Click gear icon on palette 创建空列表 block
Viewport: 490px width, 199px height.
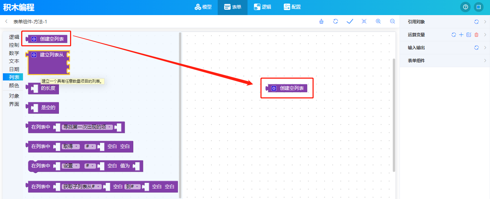34,39
